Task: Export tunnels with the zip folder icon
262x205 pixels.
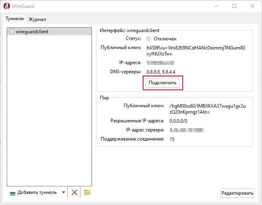Action: tap(87, 192)
